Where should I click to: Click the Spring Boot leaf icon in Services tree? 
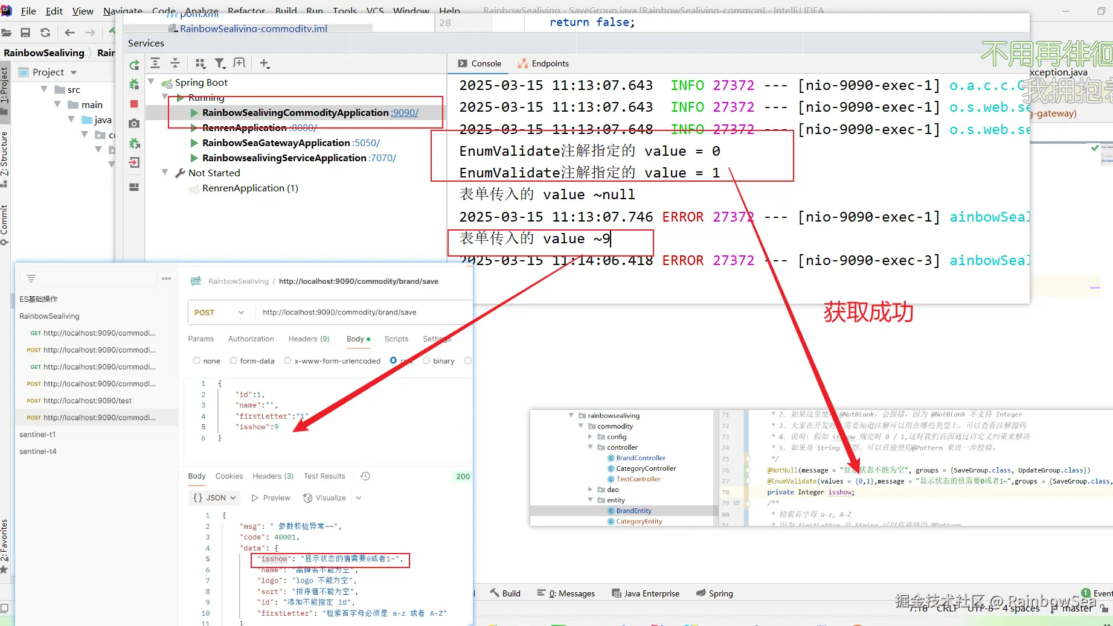(x=167, y=83)
